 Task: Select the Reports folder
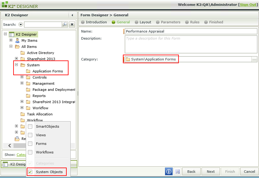[39, 96]
